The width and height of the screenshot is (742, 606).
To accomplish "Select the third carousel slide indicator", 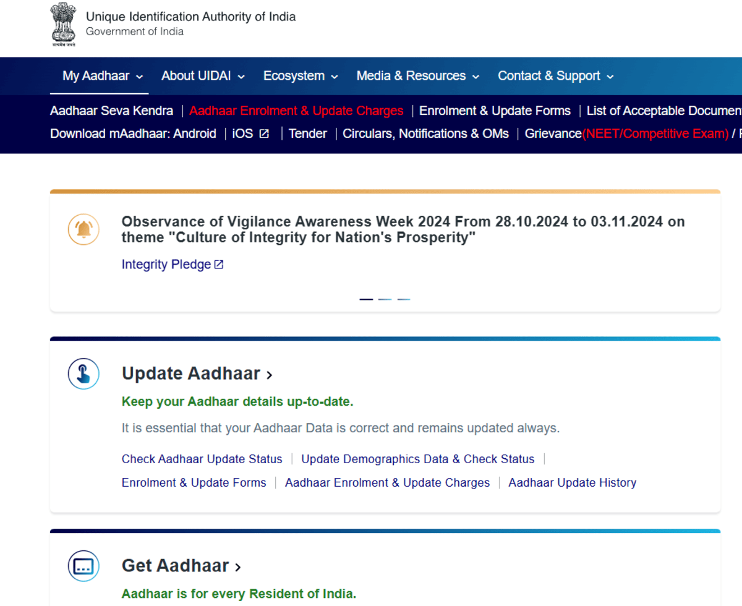I will [x=404, y=299].
